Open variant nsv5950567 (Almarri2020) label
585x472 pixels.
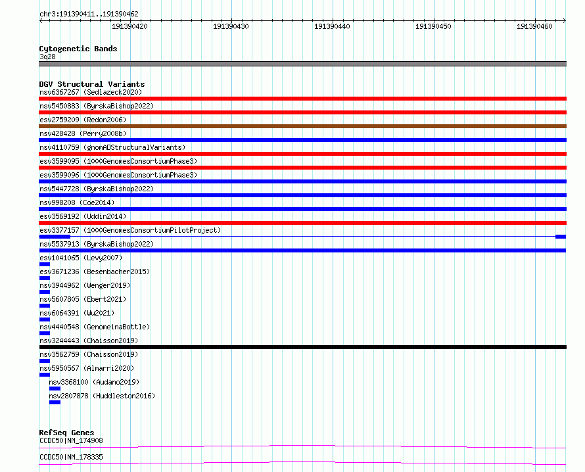87,368
